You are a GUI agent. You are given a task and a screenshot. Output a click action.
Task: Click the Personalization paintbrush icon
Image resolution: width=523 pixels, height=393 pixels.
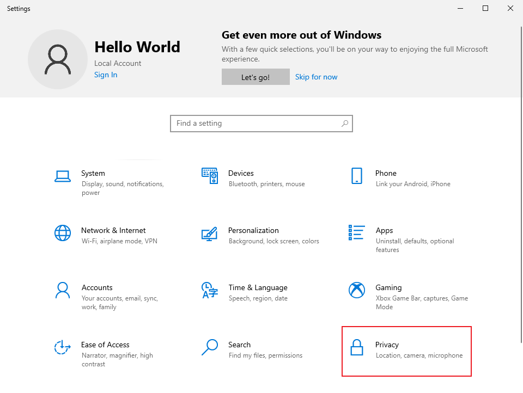click(x=209, y=234)
